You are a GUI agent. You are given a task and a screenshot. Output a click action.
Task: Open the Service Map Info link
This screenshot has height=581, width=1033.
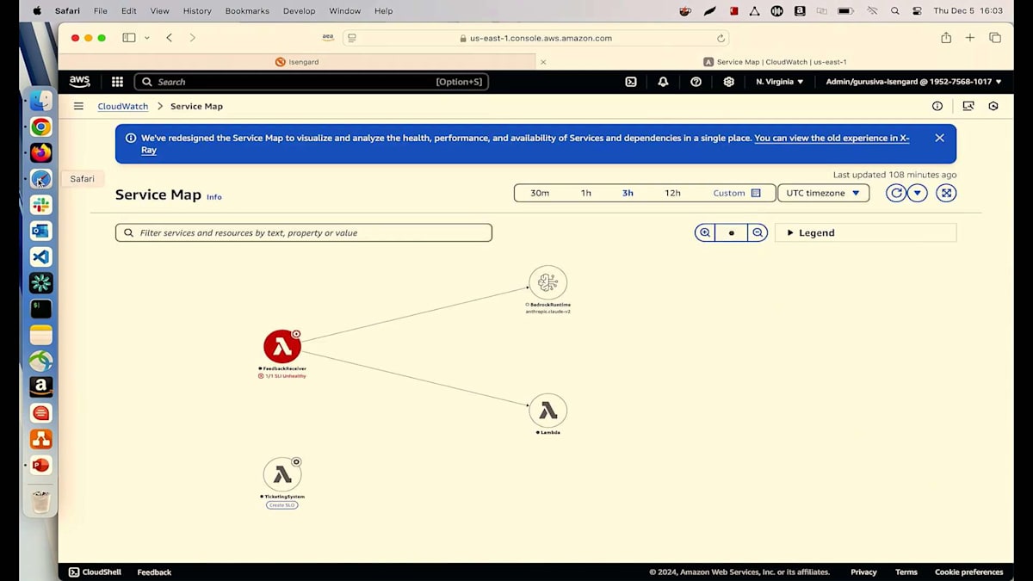click(213, 197)
